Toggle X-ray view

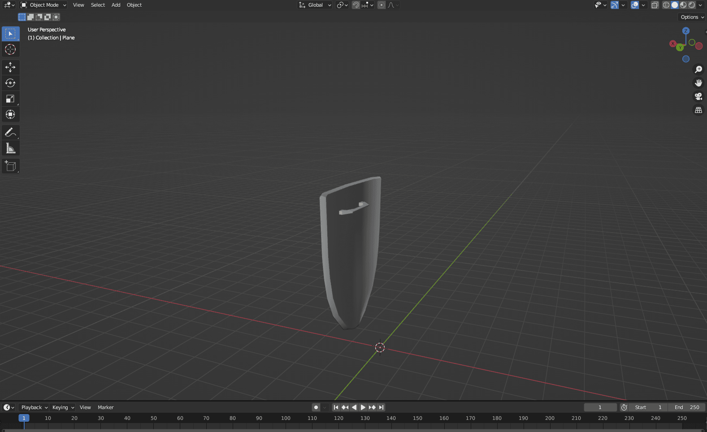[655, 5]
